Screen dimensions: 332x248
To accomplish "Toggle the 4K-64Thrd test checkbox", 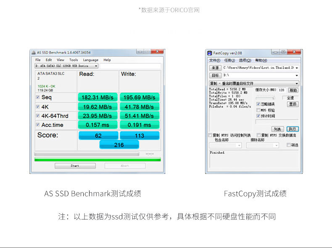I will (x=38, y=116).
